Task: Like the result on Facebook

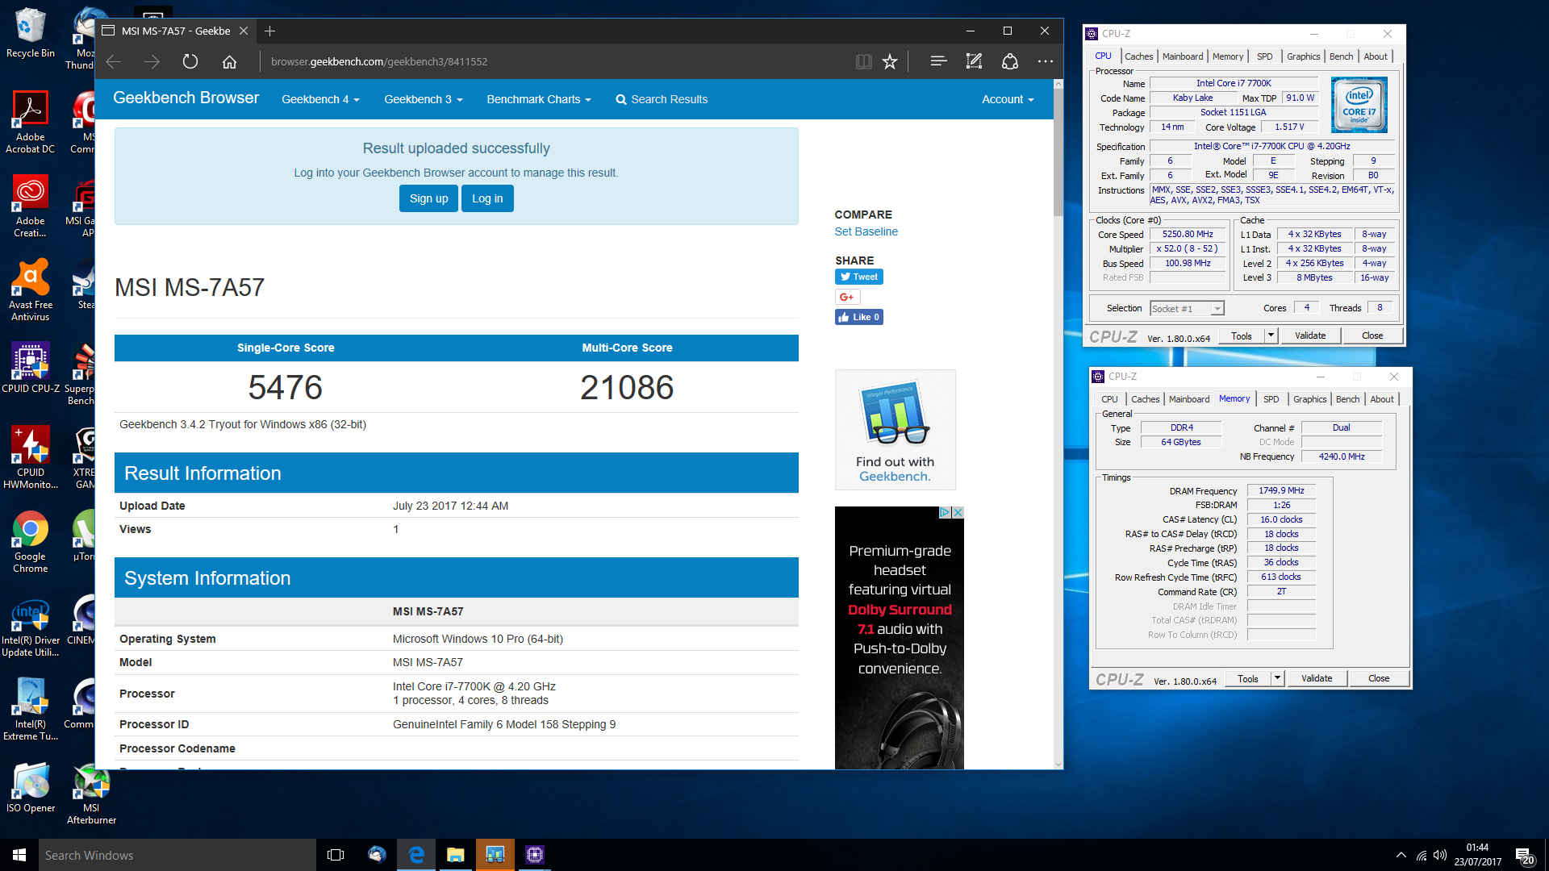Action: pyautogui.click(x=859, y=317)
